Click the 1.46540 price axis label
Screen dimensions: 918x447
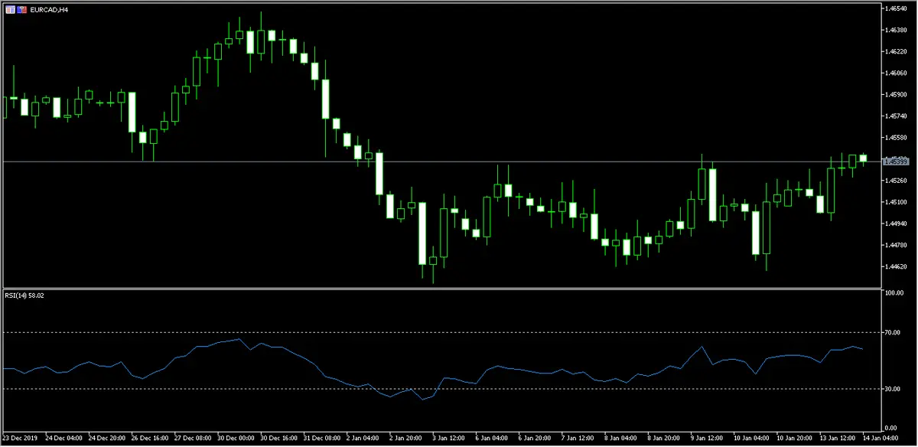(896, 8)
